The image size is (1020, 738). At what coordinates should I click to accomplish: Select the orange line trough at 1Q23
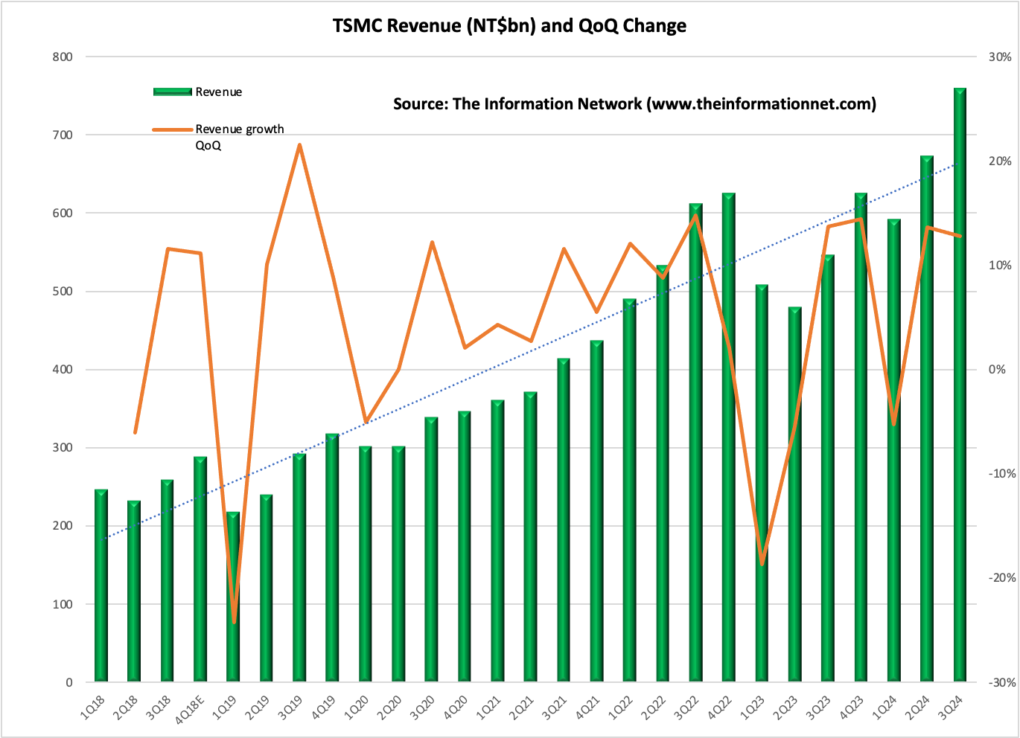click(762, 564)
